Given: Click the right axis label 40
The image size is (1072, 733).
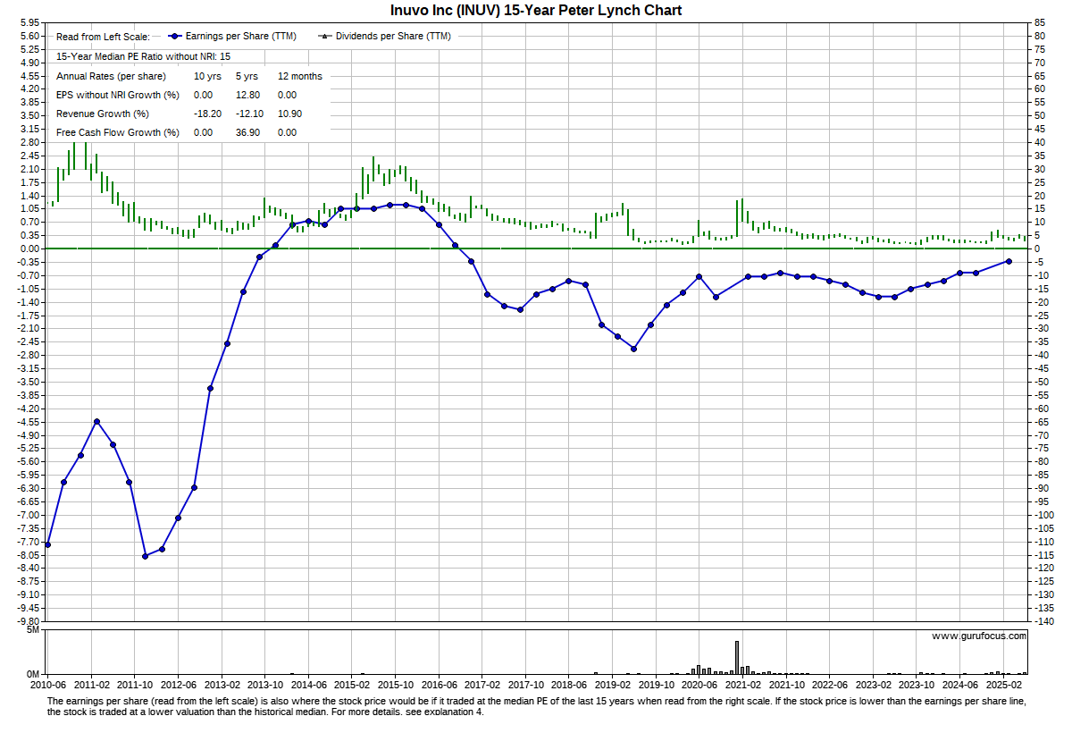Looking at the screenshot, I should tap(1041, 142).
